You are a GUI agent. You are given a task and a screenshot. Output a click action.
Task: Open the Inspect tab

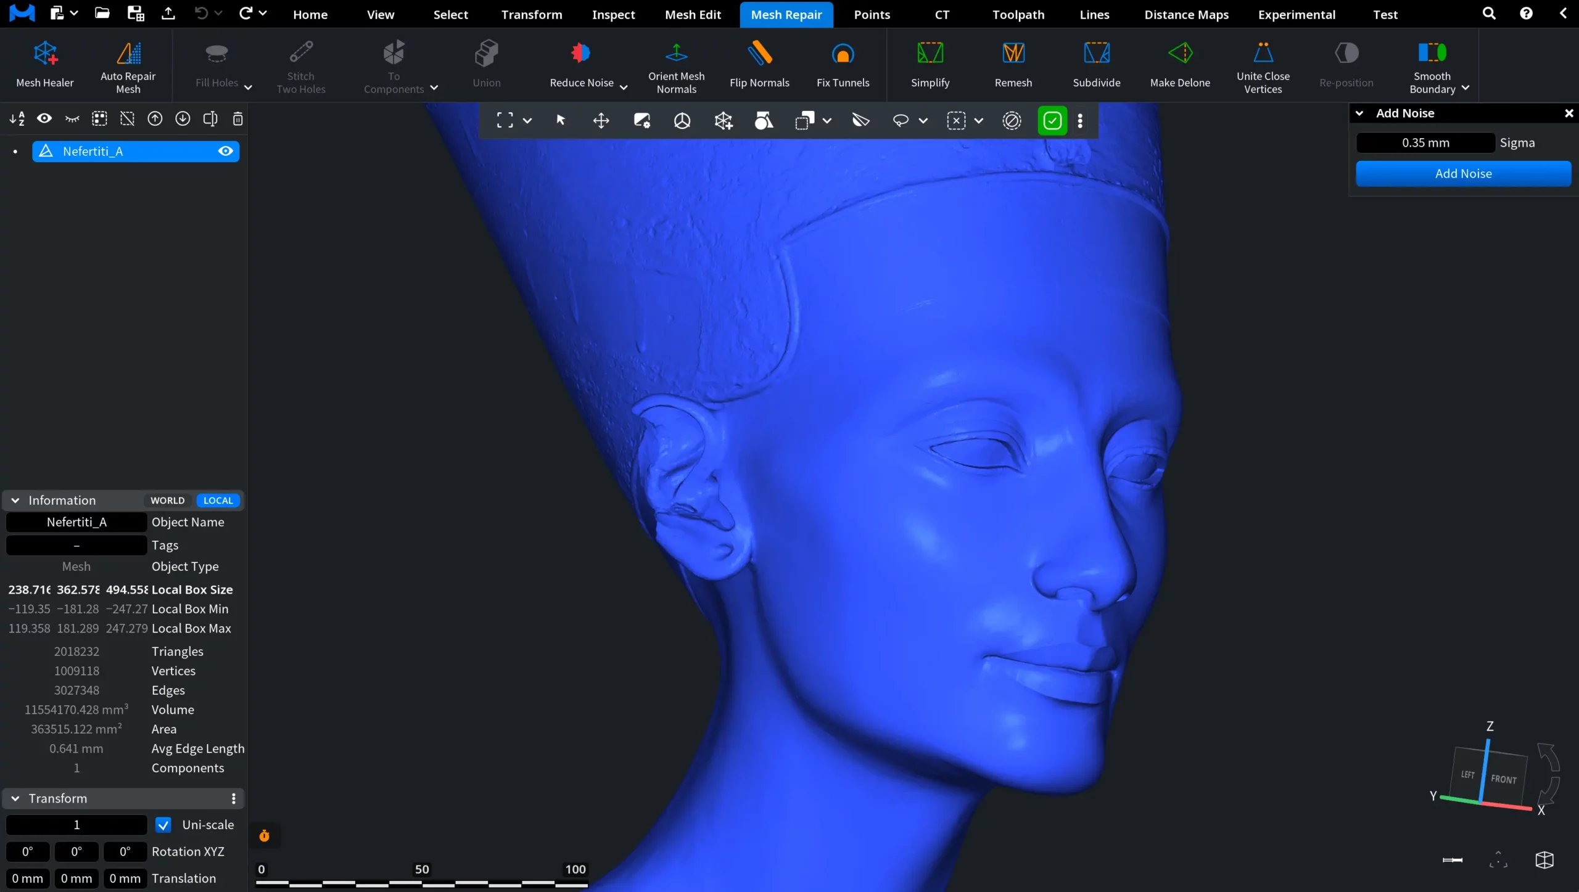coord(613,14)
